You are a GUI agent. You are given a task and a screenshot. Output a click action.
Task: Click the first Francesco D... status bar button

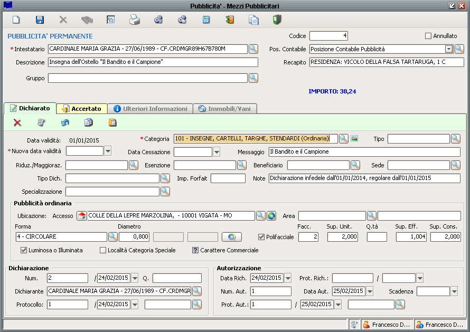tap(386, 325)
